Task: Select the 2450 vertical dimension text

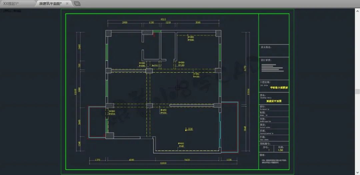Action: point(79,47)
